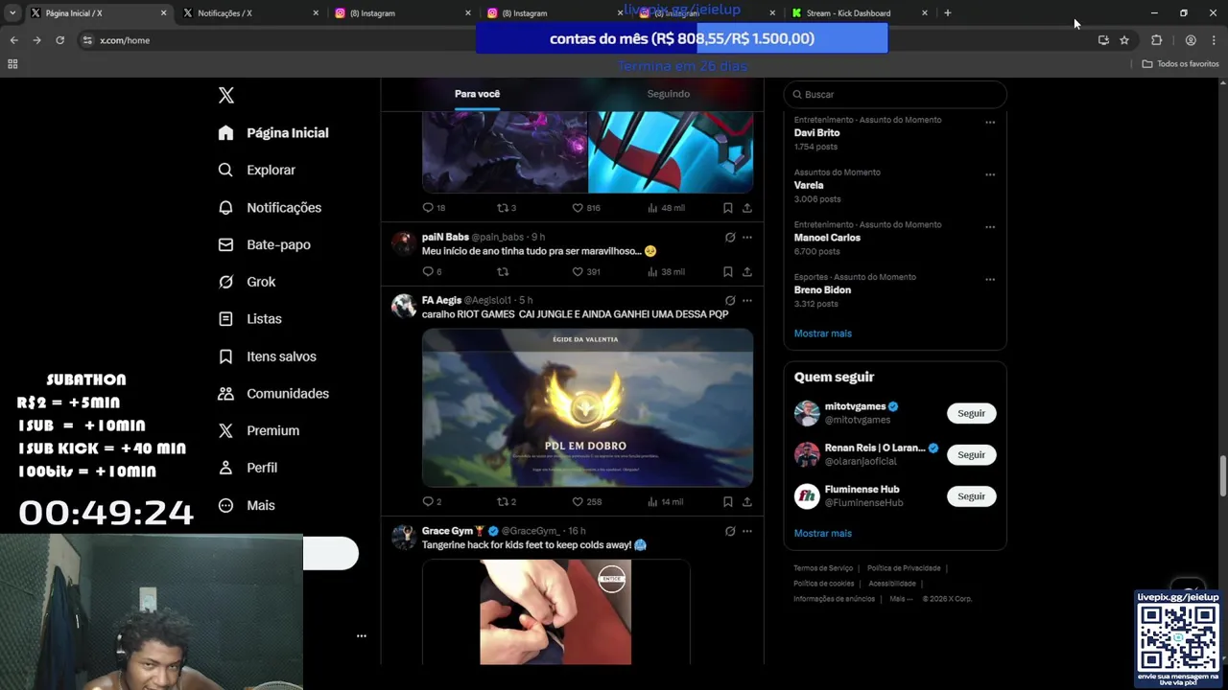Open Grok action on FA Aegis post
This screenshot has height=690, width=1228.
click(x=730, y=300)
